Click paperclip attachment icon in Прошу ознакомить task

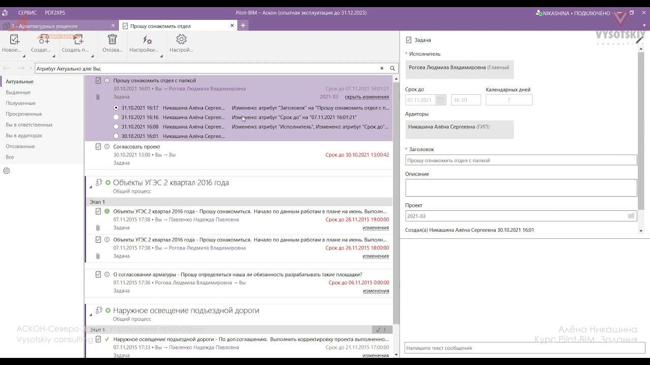(98, 97)
